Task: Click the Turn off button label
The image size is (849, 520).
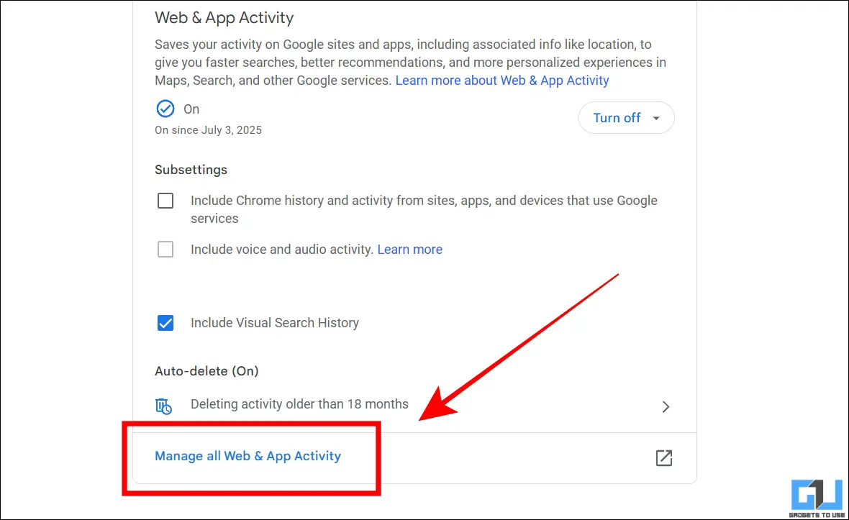Action: click(617, 118)
